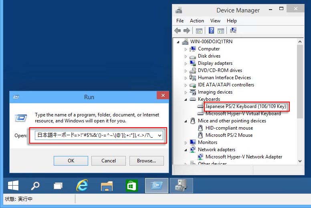Image resolution: width=311 pixels, height=208 pixels.
Task: Open File Explorer from taskbar
Action: 107,186
